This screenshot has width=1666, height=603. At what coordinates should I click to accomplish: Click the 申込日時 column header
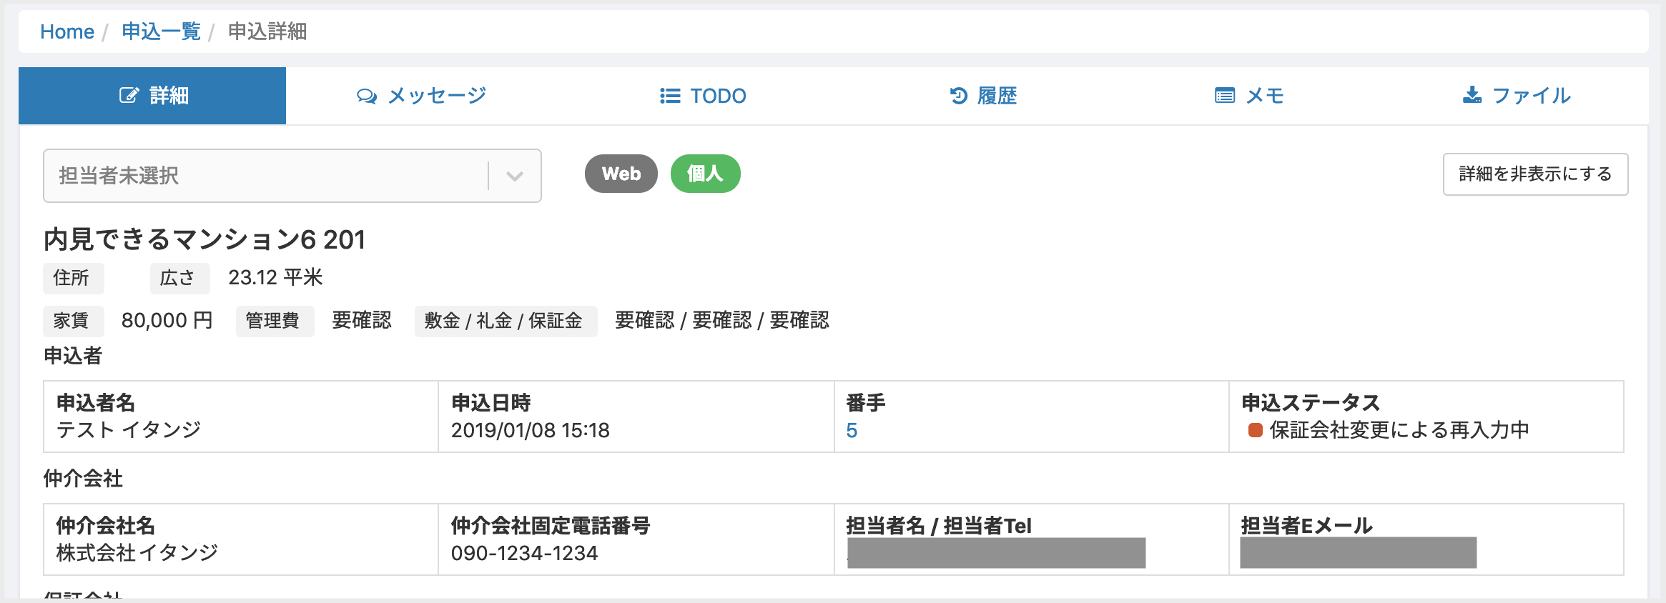click(x=491, y=403)
